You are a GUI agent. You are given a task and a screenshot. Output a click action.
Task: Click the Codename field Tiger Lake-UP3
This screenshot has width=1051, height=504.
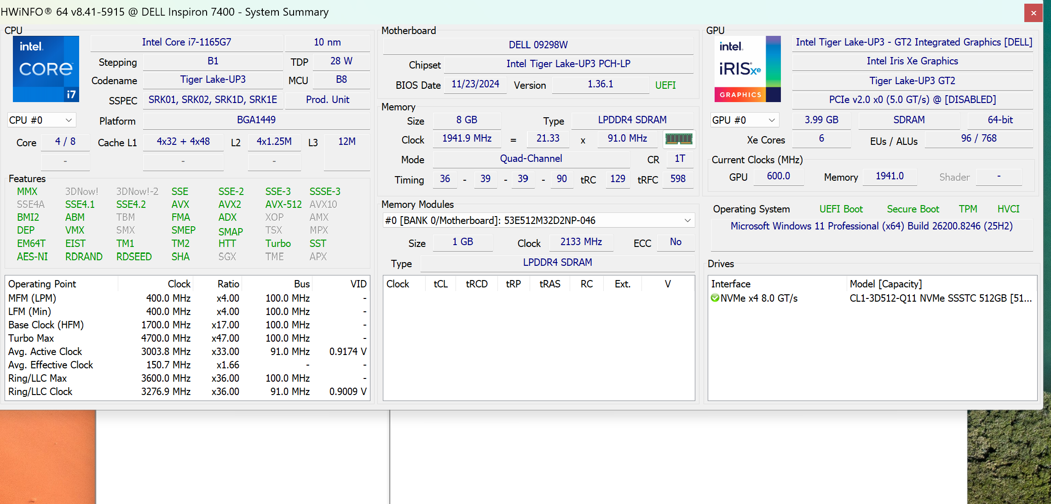(x=213, y=80)
